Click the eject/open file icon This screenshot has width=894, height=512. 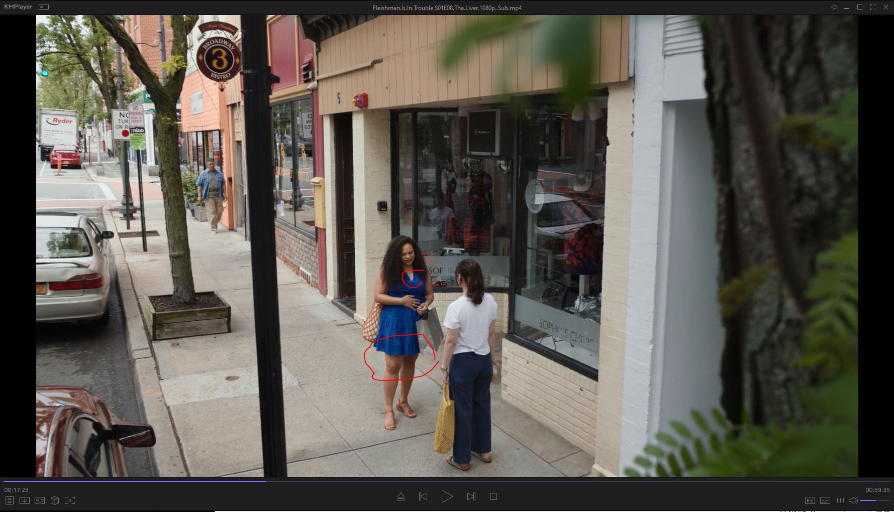pos(401,496)
